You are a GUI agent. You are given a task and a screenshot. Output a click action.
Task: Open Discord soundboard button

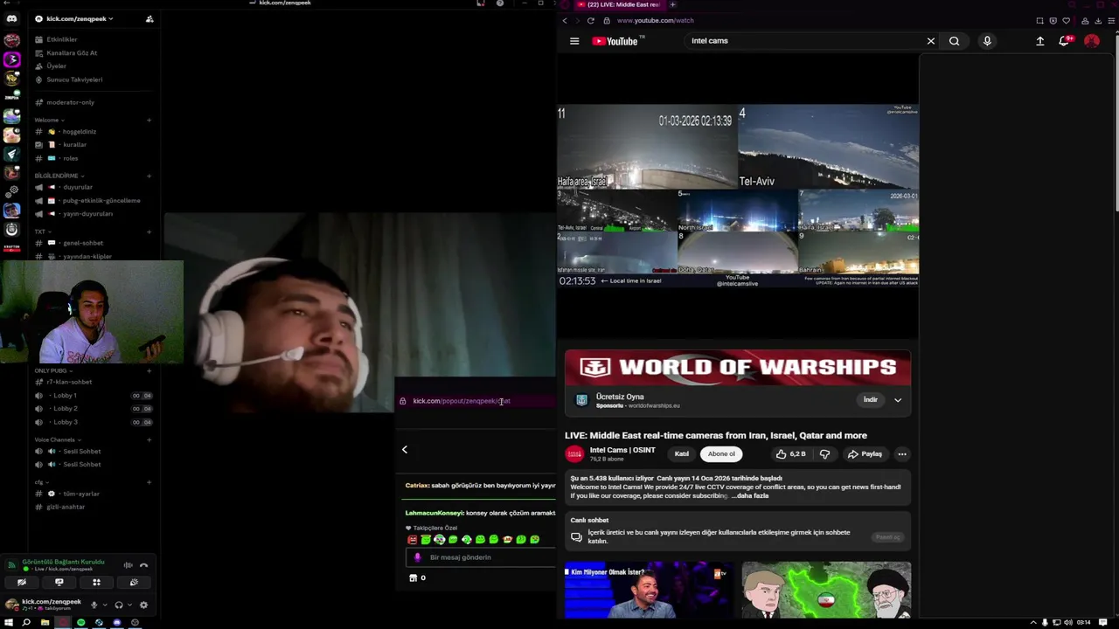tap(134, 582)
